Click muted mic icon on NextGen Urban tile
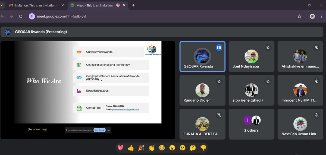326x155 pixels. pyautogui.click(x=317, y=115)
